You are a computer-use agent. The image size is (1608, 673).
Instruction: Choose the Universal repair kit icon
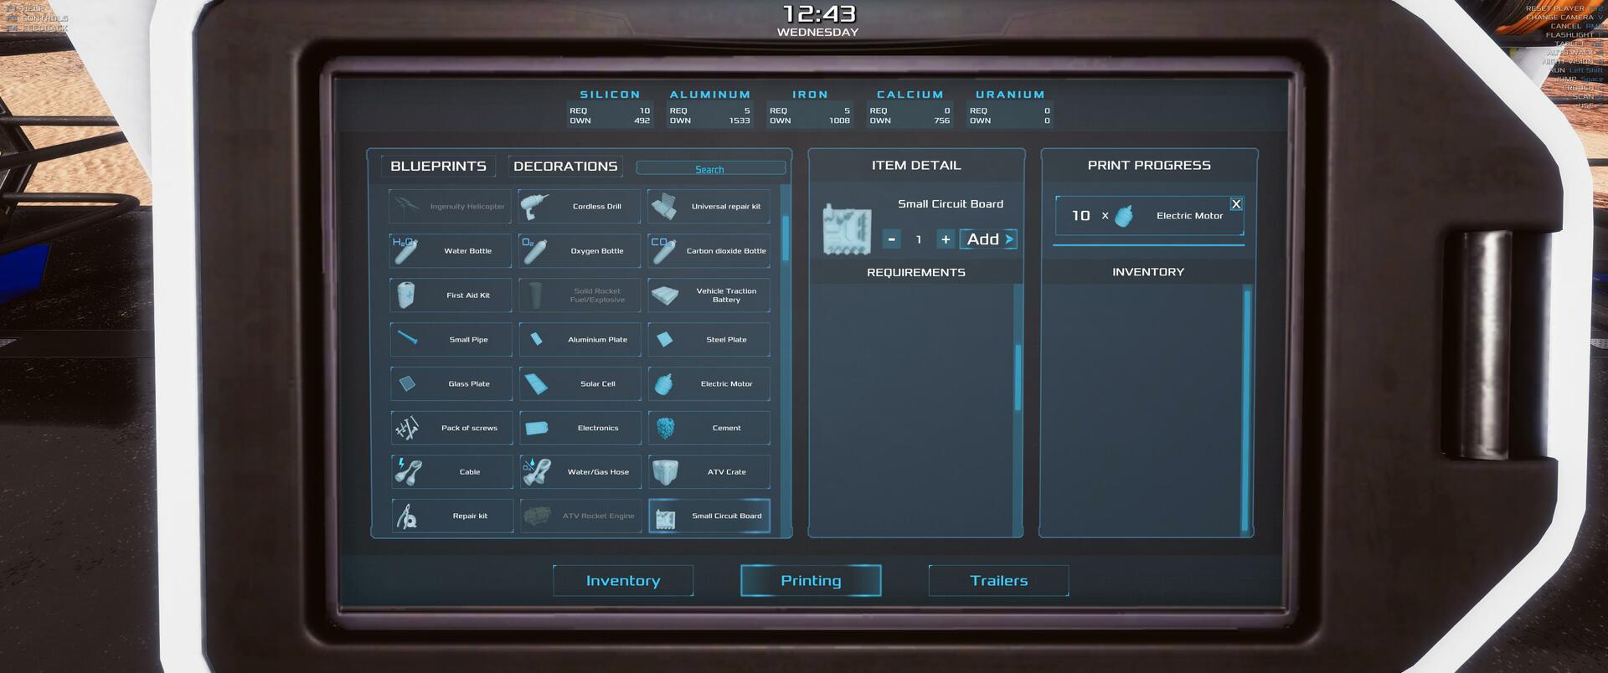665,207
